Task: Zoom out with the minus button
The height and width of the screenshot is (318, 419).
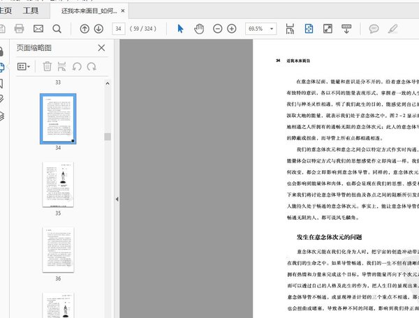Action: pyautogui.click(x=216, y=29)
